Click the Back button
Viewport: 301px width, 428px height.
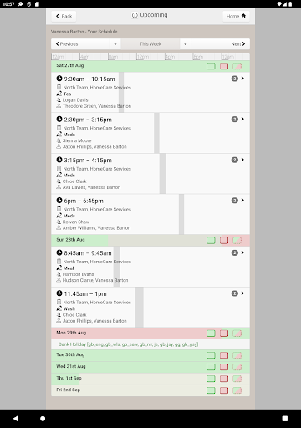[64, 16]
